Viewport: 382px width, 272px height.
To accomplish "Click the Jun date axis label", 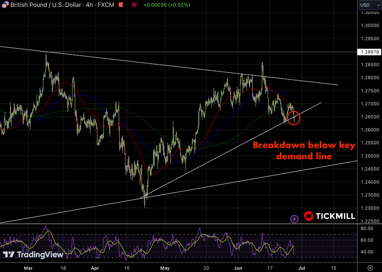I will 238,268.
